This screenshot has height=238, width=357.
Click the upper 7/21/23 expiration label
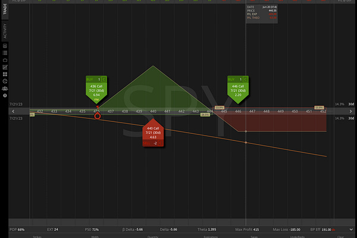coord(16,104)
